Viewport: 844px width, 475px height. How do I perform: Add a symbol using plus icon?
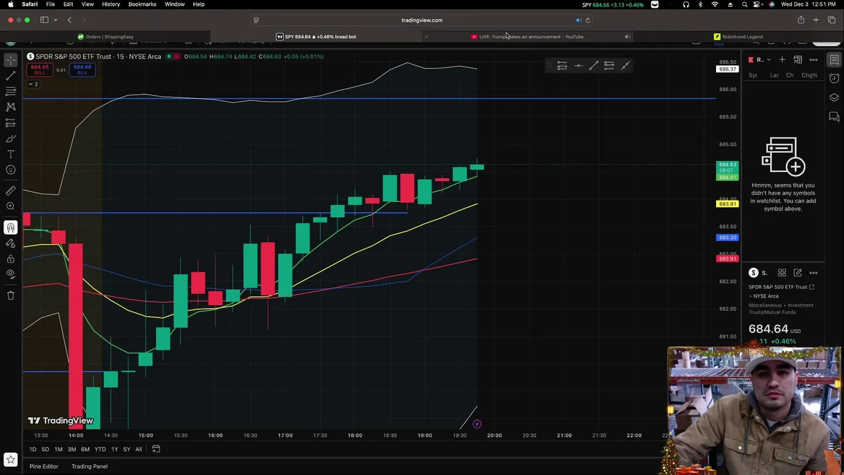click(x=782, y=60)
